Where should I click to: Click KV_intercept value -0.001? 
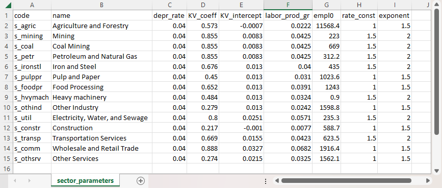[241, 128]
